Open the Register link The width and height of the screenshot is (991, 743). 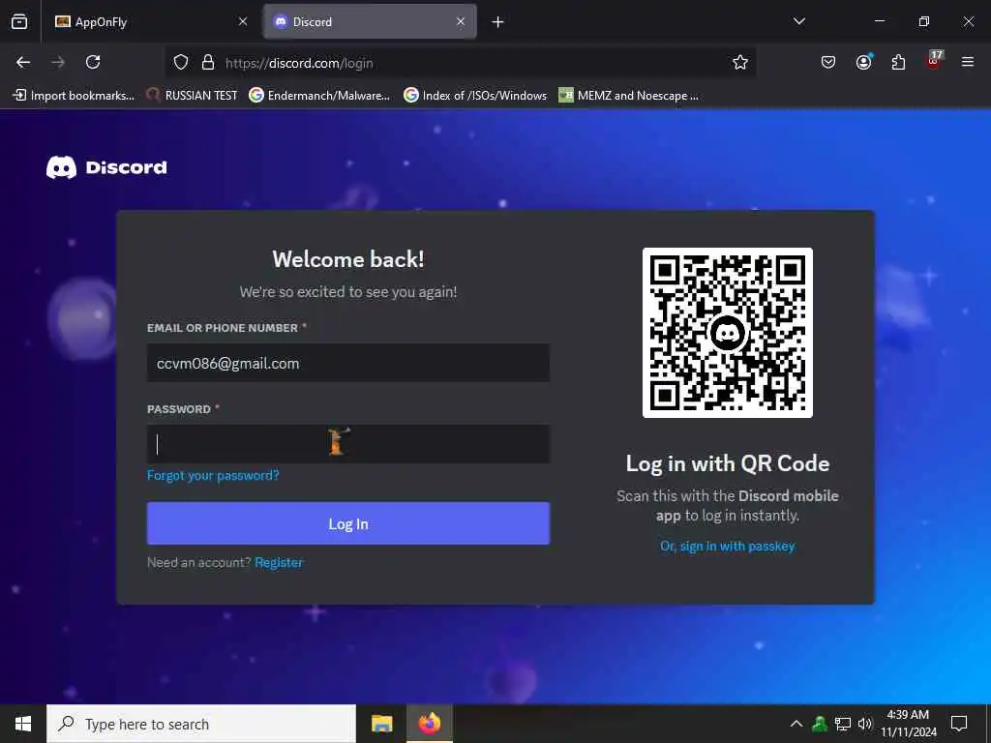279,562
